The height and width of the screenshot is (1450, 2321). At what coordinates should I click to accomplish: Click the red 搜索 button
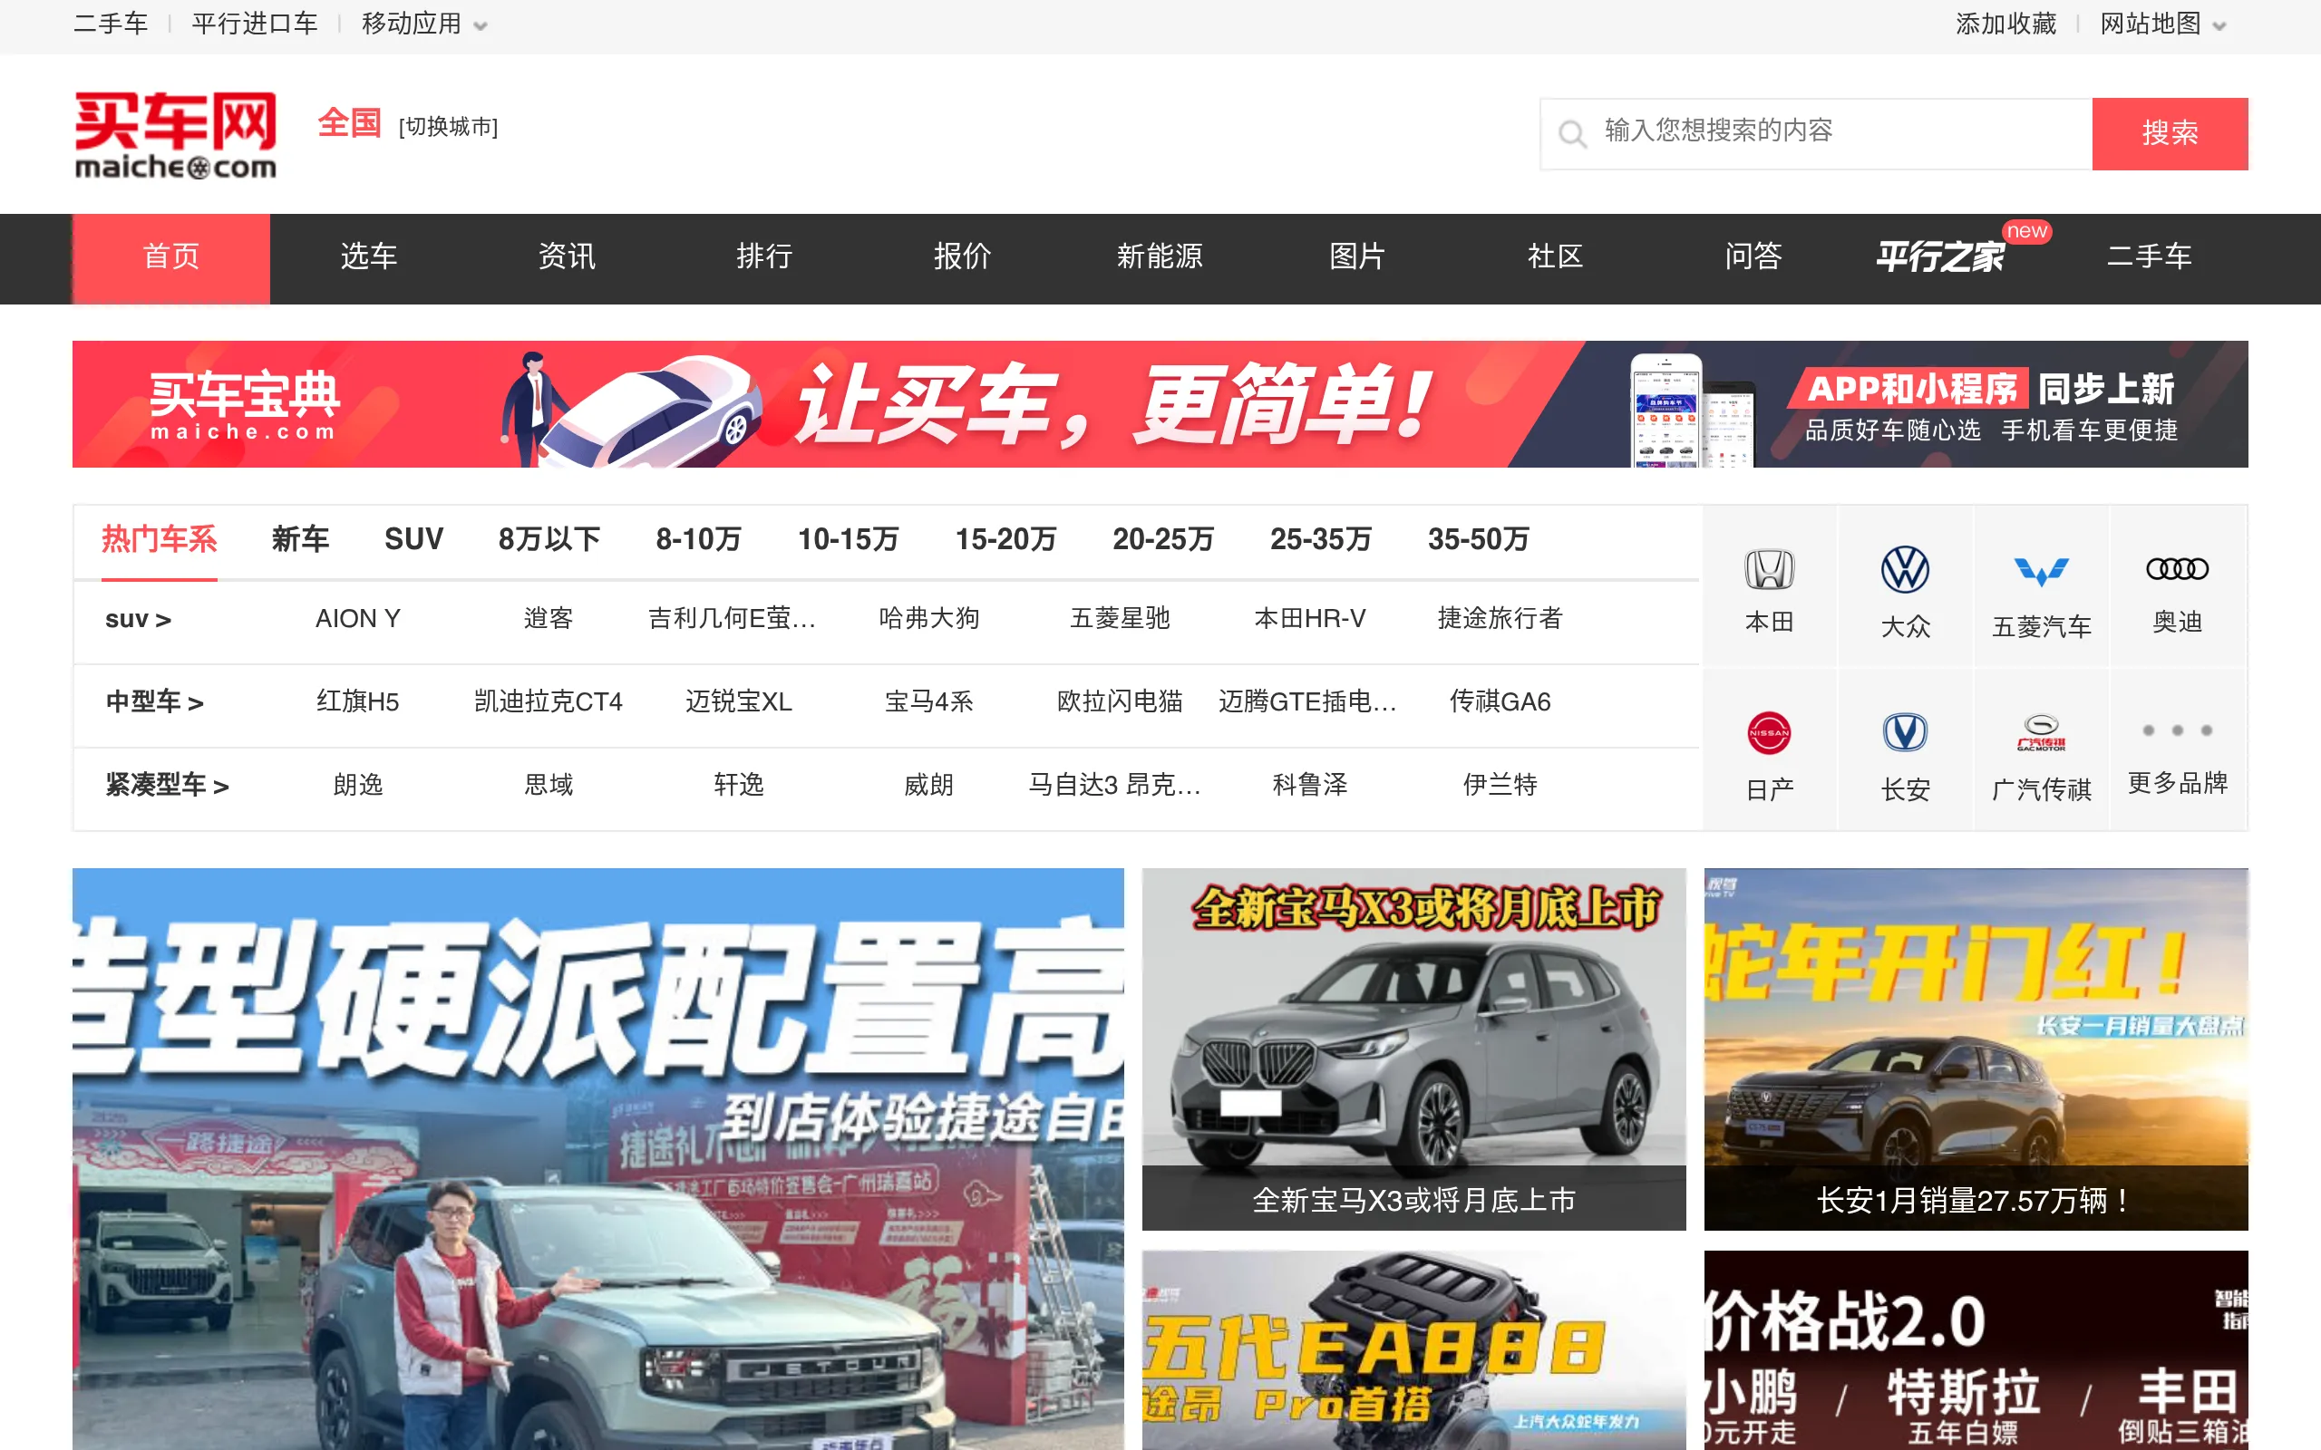(2170, 133)
